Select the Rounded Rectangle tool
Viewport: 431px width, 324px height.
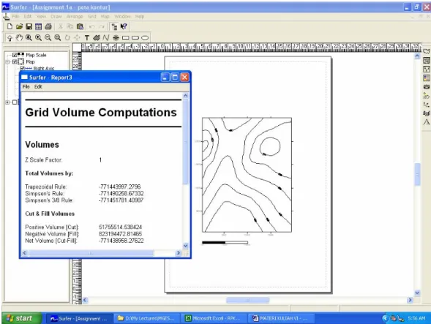pyautogui.click(x=135, y=38)
